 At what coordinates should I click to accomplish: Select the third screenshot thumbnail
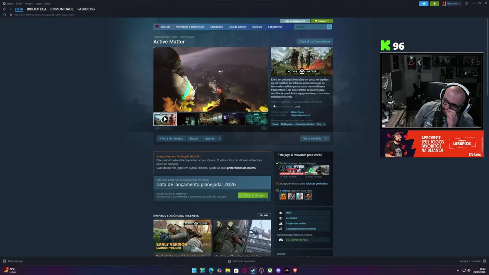click(x=211, y=119)
